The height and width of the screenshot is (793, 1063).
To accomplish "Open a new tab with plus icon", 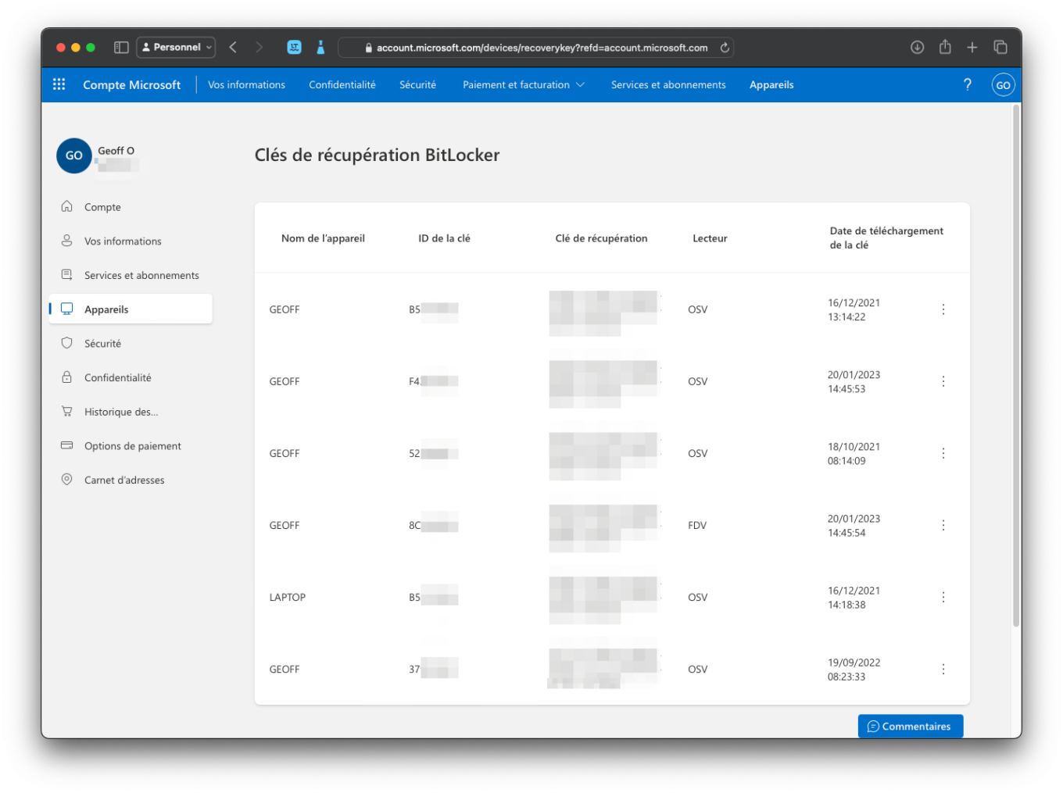I will pyautogui.click(x=972, y=48).
